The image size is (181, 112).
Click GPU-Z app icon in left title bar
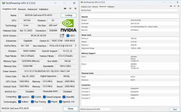pyautogui.click(x=4, y=3)
